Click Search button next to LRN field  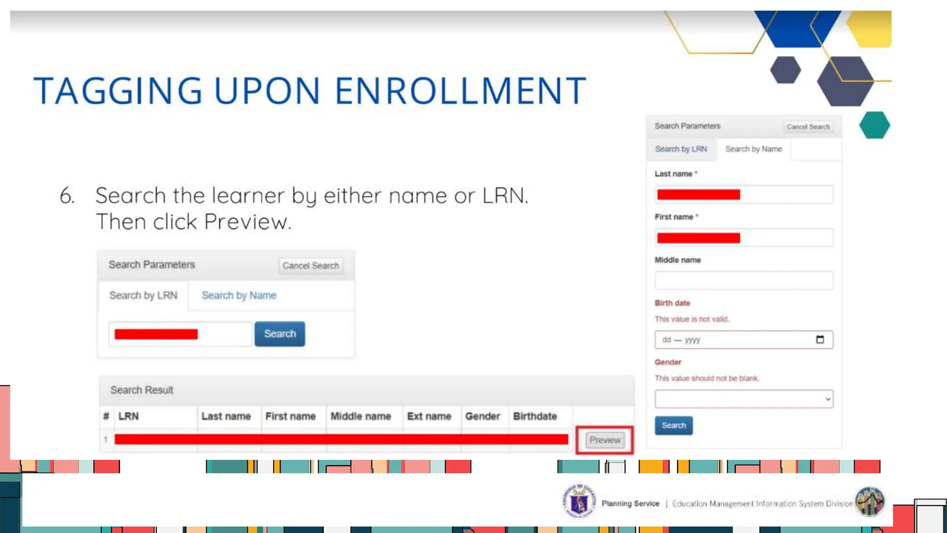(x=279, y=334)
